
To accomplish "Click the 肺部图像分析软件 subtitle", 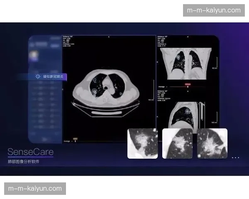I will [23, 161].
